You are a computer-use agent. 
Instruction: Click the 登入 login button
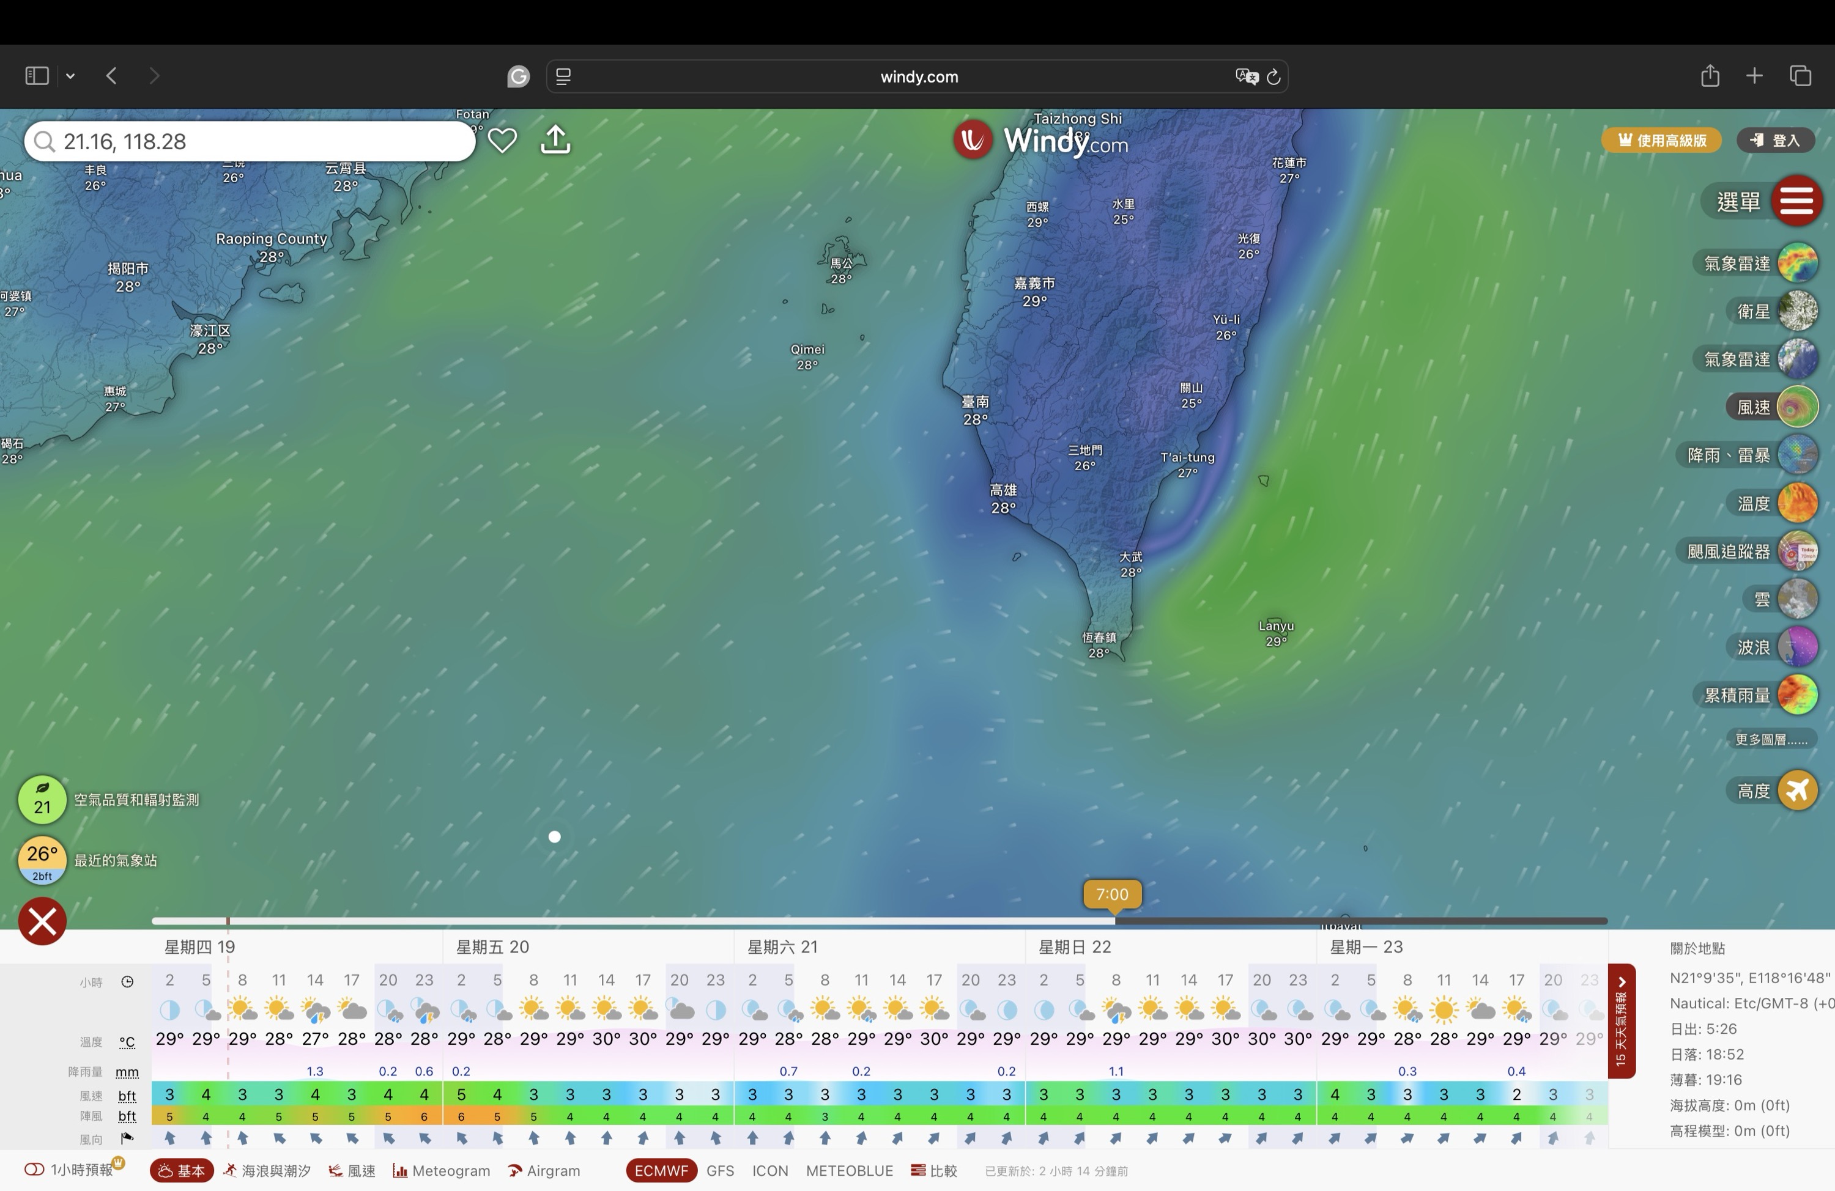[1776, 140]
